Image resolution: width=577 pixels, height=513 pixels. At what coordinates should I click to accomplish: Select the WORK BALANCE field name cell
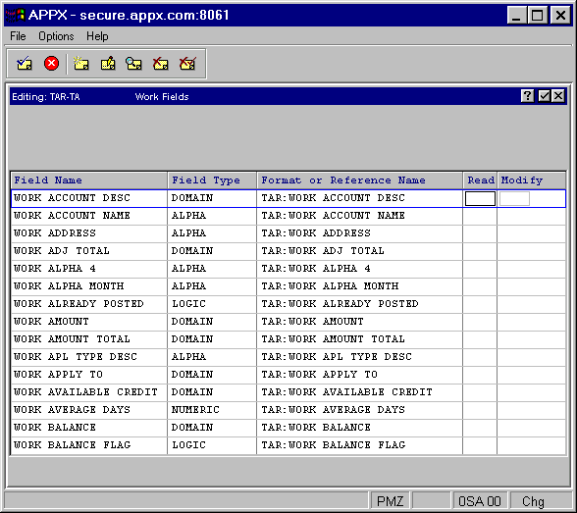(x=89, y=428)
